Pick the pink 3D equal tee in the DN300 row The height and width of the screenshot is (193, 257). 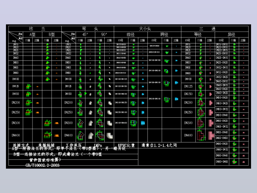(211, 123)
